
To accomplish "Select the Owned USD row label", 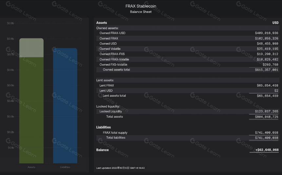I will tap(108, 44).
